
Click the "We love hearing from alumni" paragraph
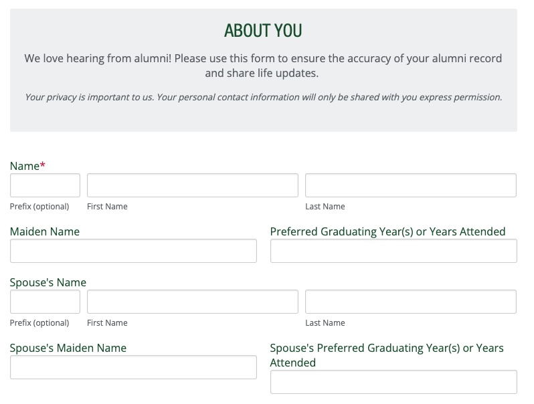coord(263,66)
